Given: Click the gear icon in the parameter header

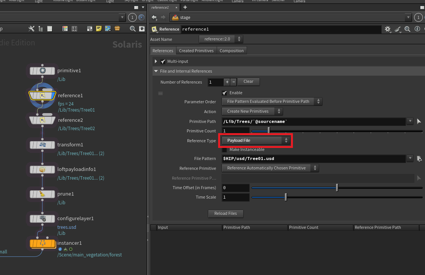Looking at the screenshot, I should click(x=388, y=29).
